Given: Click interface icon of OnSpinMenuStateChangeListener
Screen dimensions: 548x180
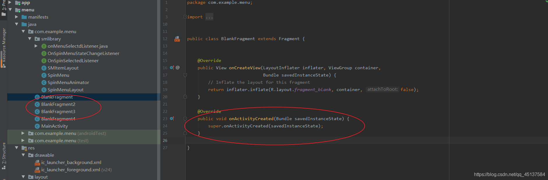Looking at the screenshot, I should click(x=44, y=53).
